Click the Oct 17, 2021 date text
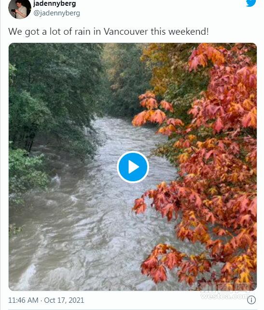Screen dimensions: 264x310 tap(64, 300)
